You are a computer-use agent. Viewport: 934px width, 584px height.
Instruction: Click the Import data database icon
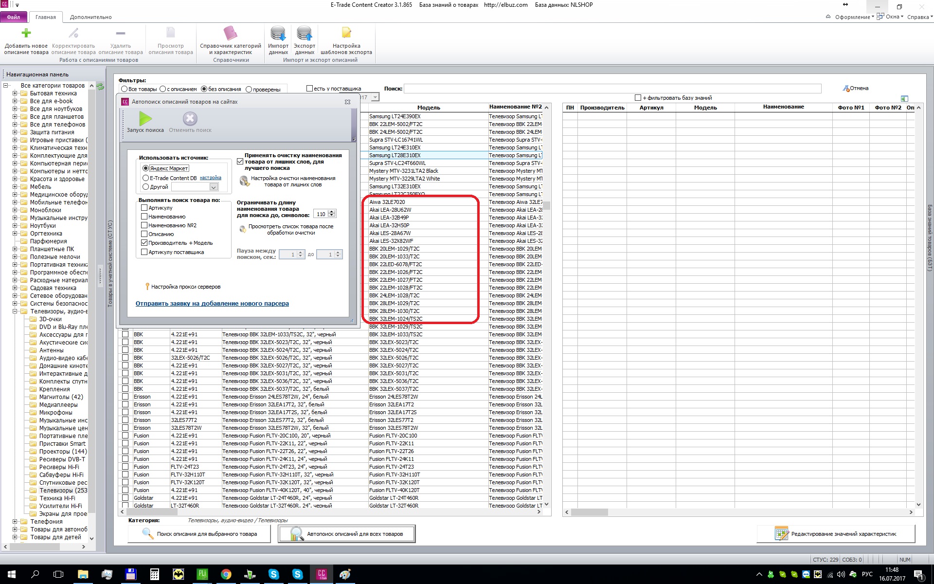click(x=278, y=33)
